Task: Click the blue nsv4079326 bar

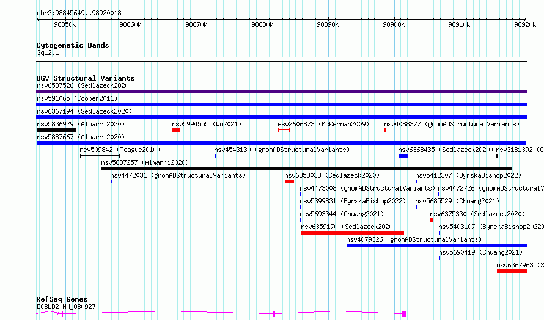Action: [436, 245]
